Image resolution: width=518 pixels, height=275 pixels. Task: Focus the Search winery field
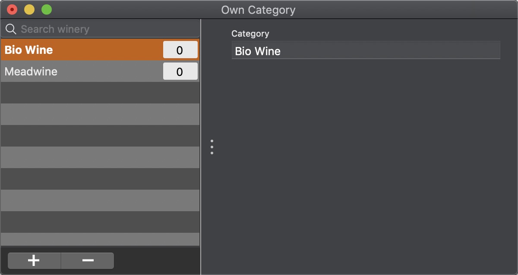pyautogui.click(x=100, y=29)
